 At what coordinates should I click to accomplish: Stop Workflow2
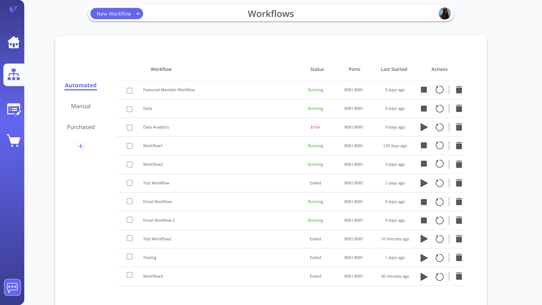pos(424,164)
